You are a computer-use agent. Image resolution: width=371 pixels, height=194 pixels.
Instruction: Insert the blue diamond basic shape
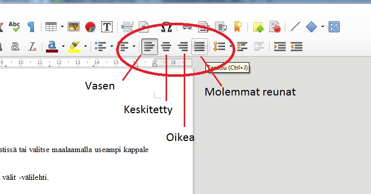311,27
